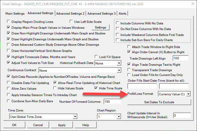The width and height of the screenshot is (197, 131).
Task: Toggle Align Order Cancel (X) Button to Right
Action: [129, 52]
